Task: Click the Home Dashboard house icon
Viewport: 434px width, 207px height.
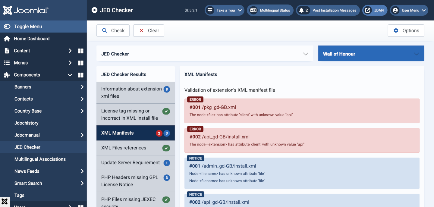Action: point(7,39)
